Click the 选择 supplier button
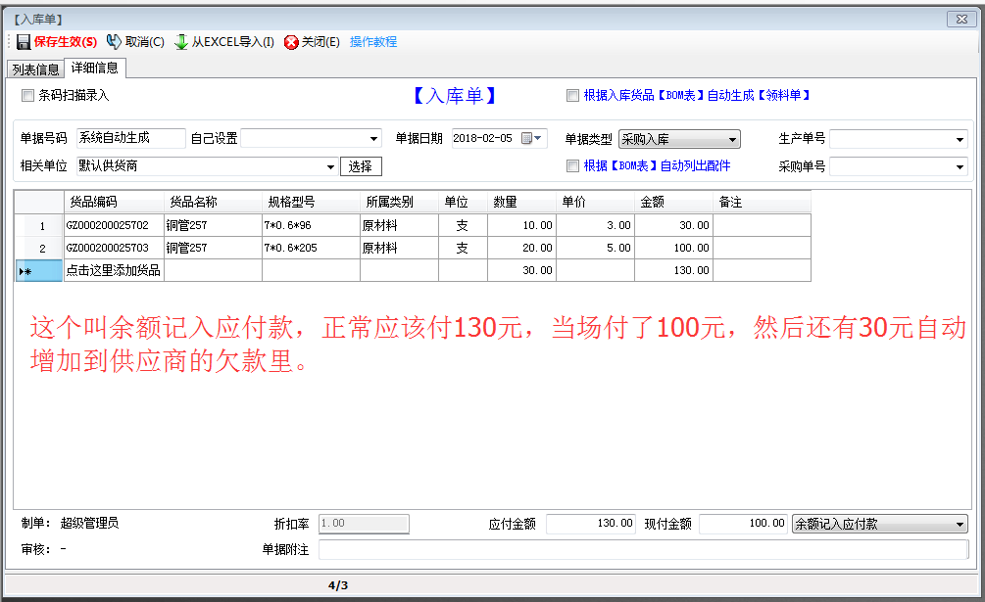The height and width of the screenshot is (602, 985). click(x=361, y=166)
